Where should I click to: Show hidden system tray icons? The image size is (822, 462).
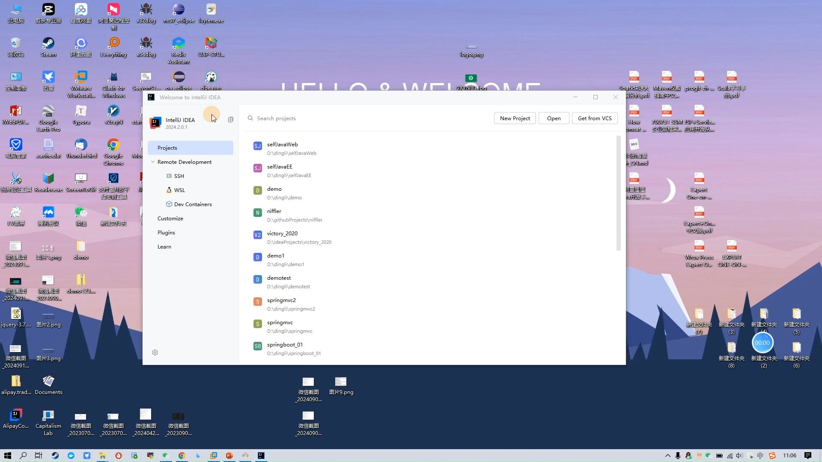667,456
